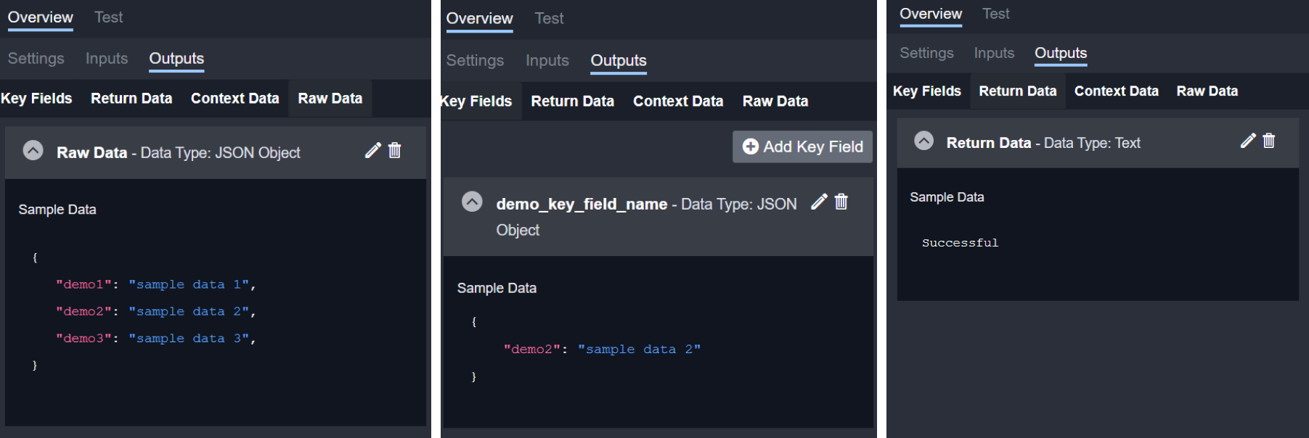Collapse the Raw Data JSON Object section
This screenshot has height=438, width=1309.
pos(33,151)
